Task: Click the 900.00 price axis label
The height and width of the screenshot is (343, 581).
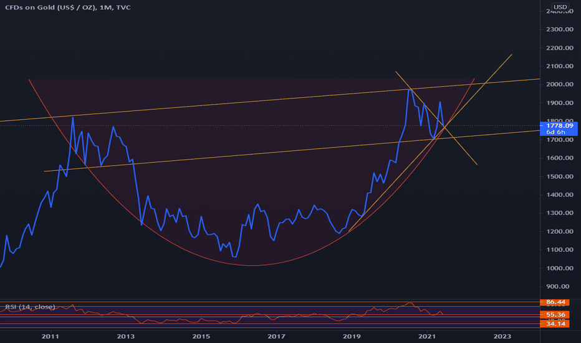Action: (558, 286)
